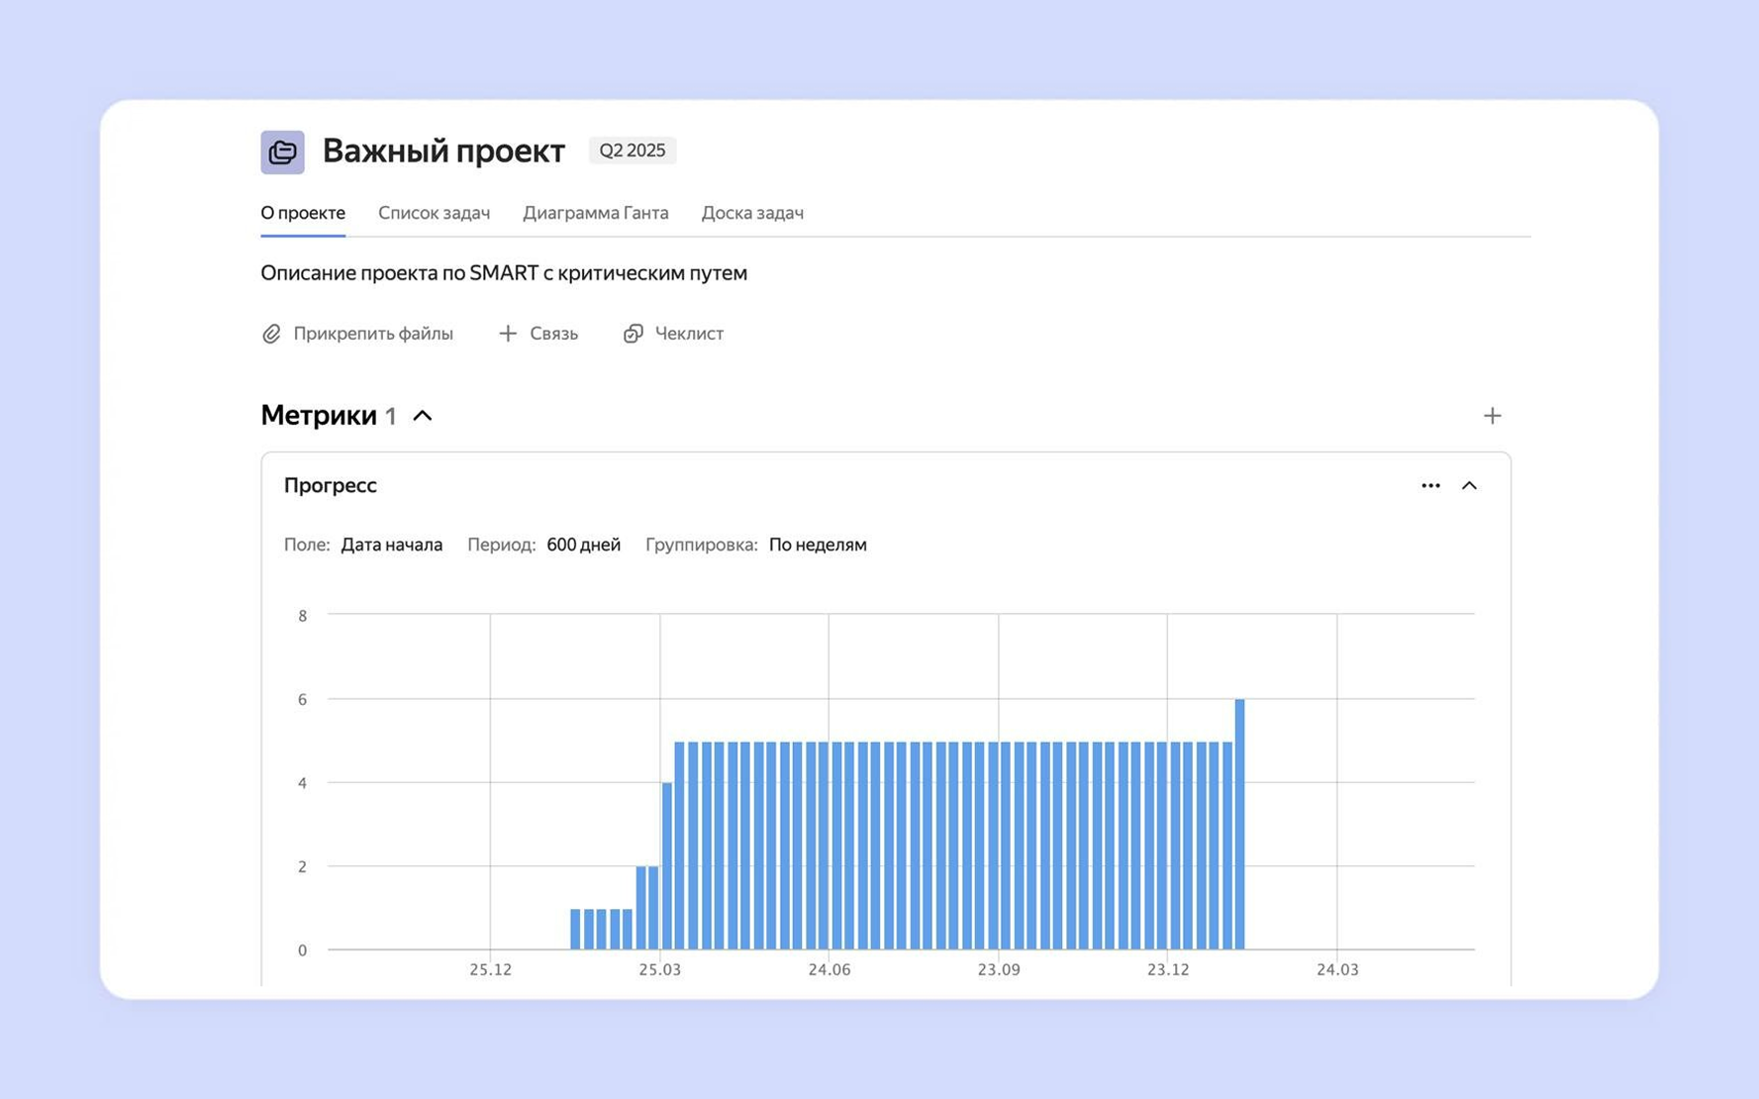Switch to the Список задач tab
This screenshot has width=1759, height=1099.
click(x=434, y=213)
